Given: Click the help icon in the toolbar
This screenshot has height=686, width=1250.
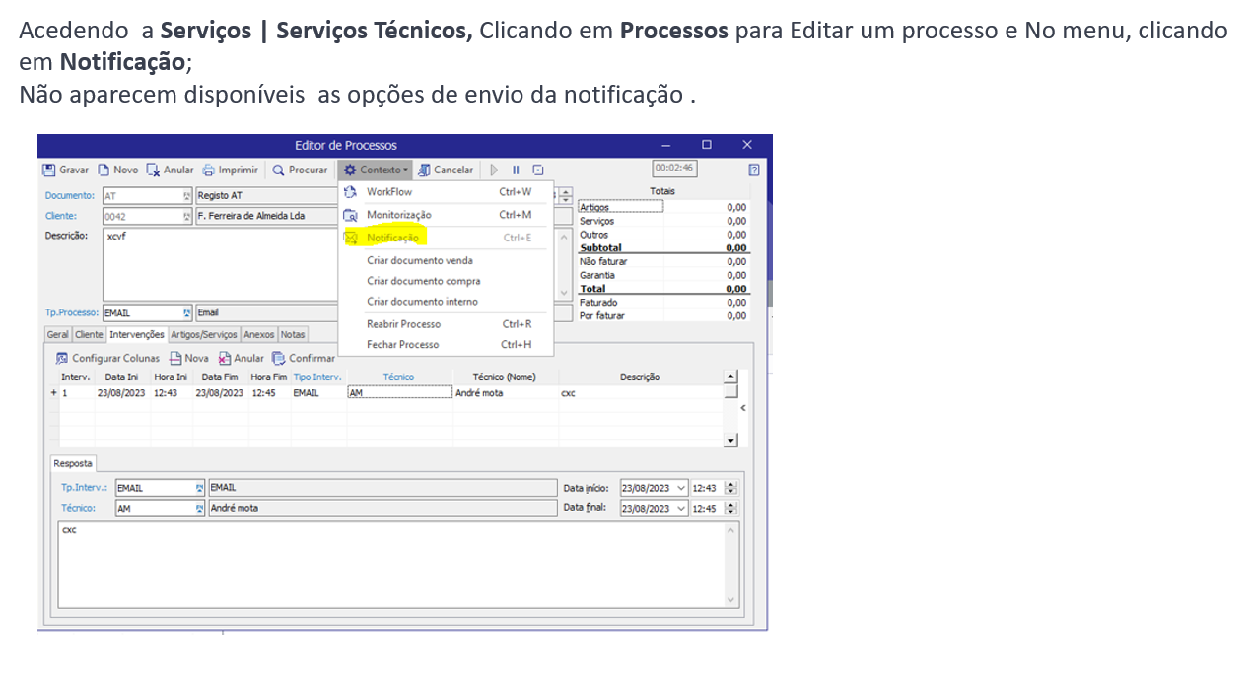Looking at the screenshot, I should coord(754,170).
